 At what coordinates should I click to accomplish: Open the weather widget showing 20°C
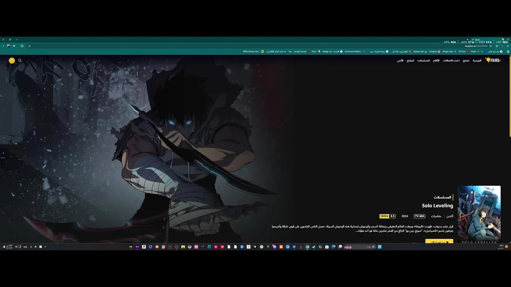pos(503,247)
